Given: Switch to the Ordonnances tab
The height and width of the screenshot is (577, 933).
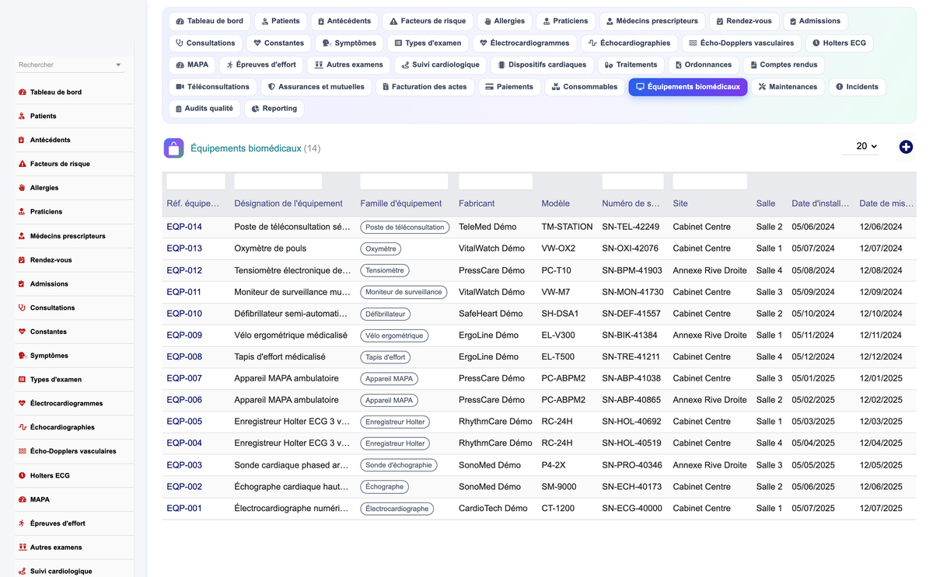Looking at the screenshot, I should 703,65.
